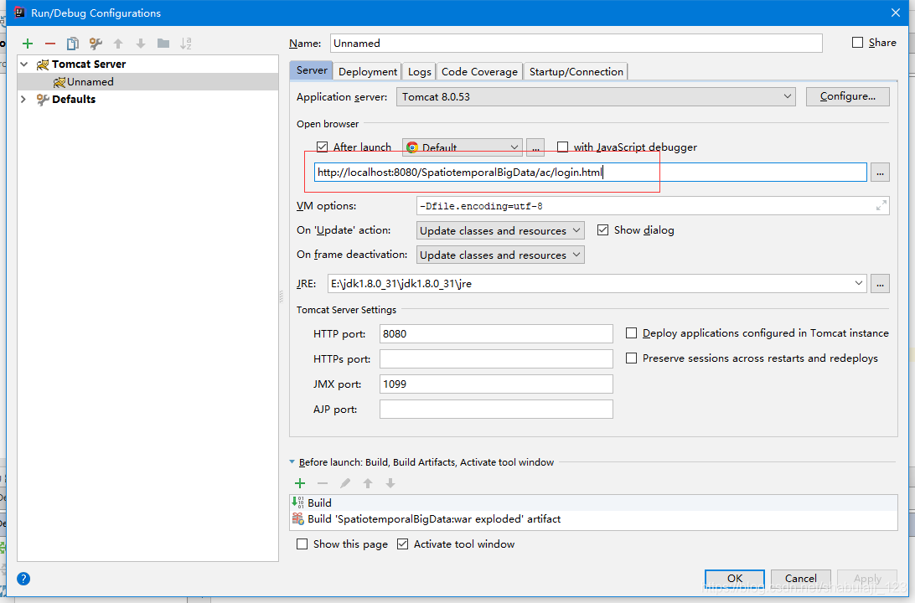915x603 pixels.
Task: Switch to the Logs tab
Action: (420, 72)
